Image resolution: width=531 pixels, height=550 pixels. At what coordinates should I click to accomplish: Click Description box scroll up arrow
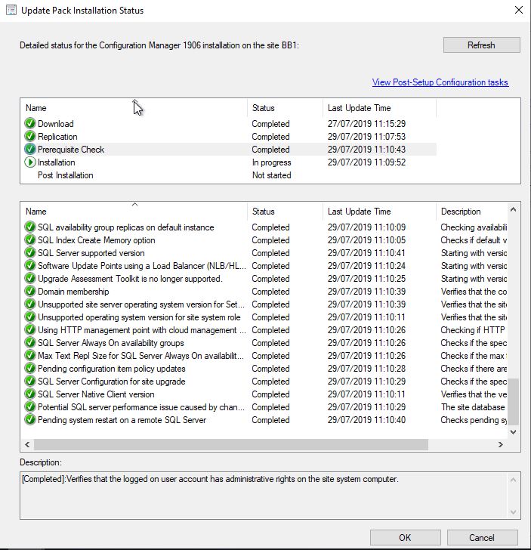click(x=513, y=480)
